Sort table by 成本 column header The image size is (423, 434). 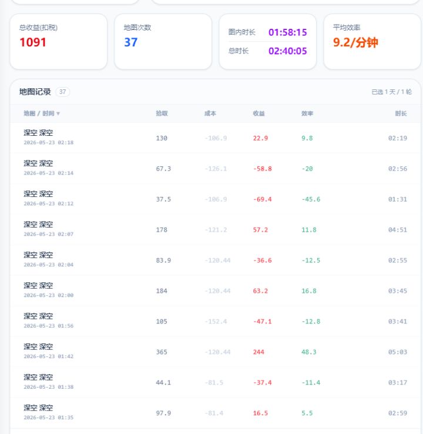pyautogui.click(x=210, y=113)
